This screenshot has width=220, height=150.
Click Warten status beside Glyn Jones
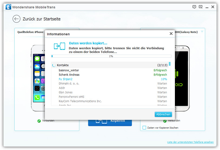coord(162,92)
